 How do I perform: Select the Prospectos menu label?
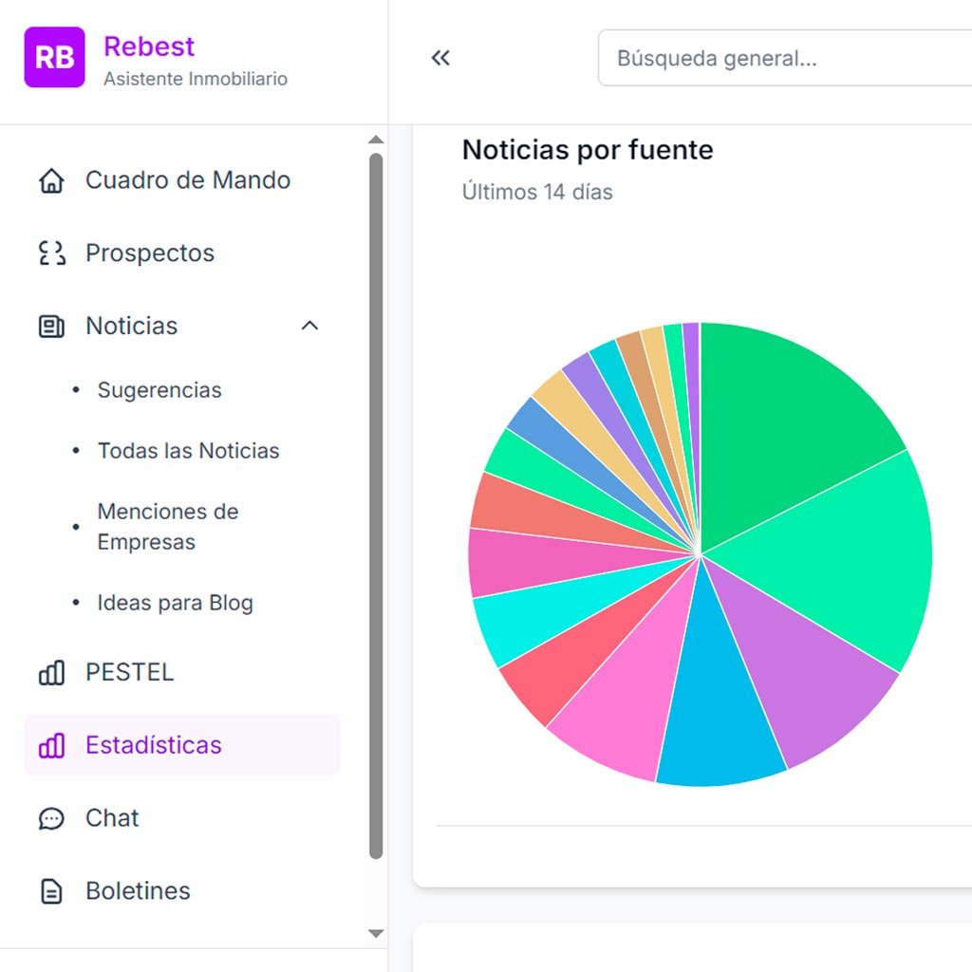[150, 253]
